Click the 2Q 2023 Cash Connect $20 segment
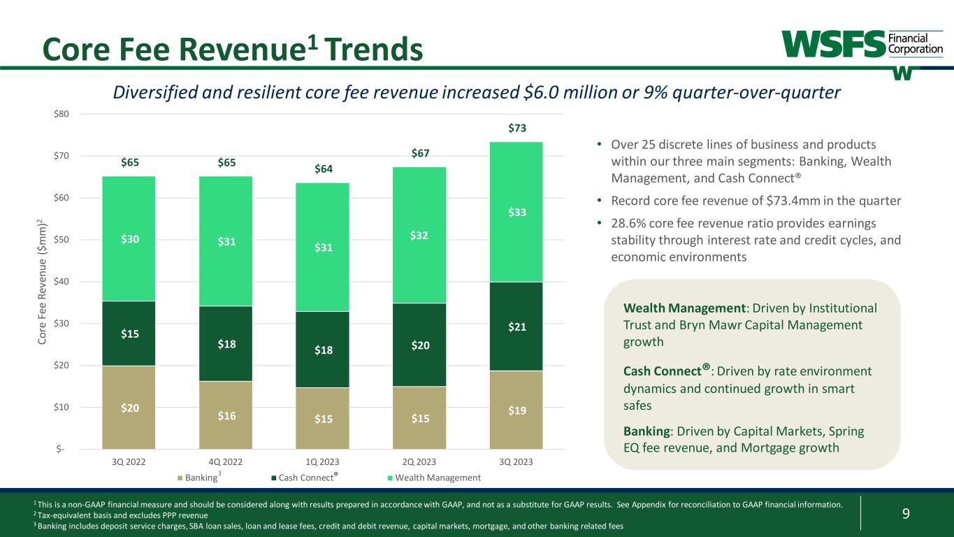This screenshot has width=954, height=537. (x=419, y=344)
